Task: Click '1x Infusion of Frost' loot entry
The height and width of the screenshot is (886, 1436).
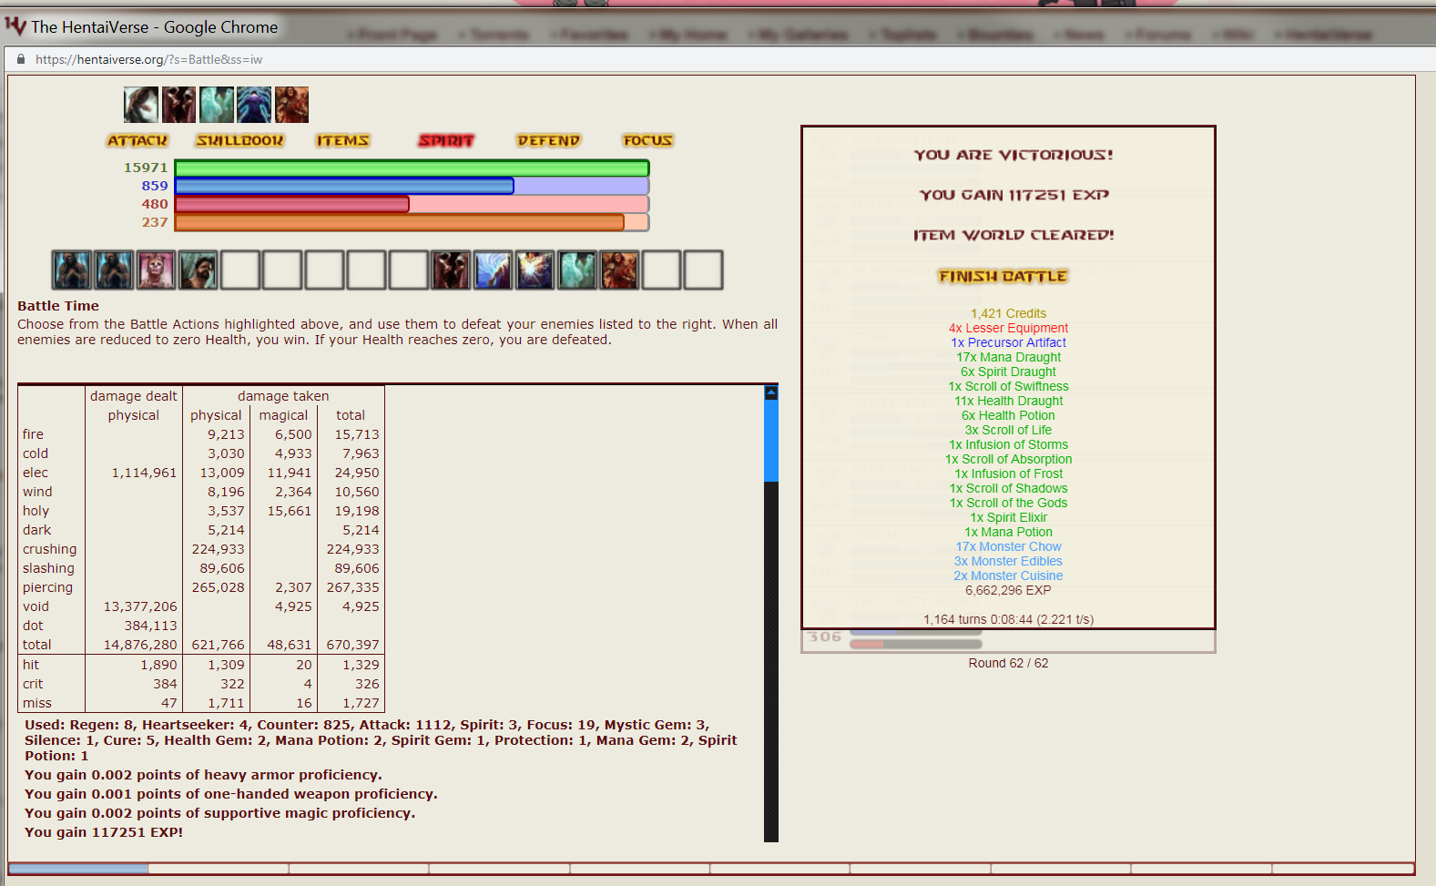Action: coord(1008,474)
